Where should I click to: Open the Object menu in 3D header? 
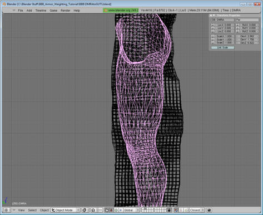[x=44, y=210]
